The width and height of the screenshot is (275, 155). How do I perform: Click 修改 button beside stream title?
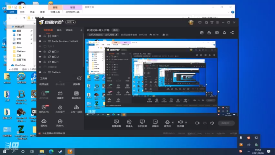pyautogui.click(x=115, y=30)
